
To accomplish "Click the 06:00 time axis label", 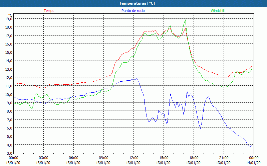I will (x=73, y=158).
